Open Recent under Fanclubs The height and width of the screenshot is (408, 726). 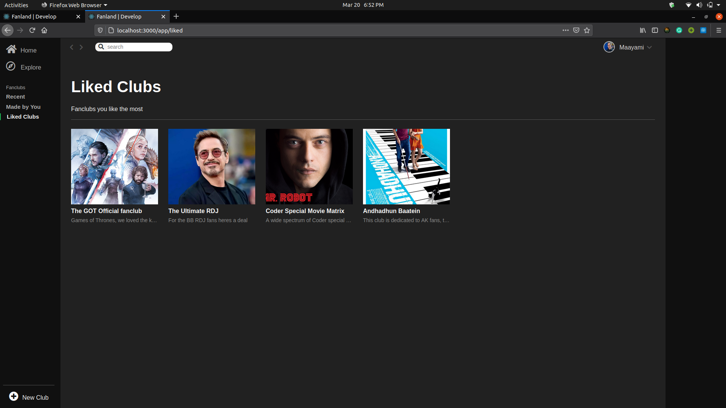click(x=15, y=96)
